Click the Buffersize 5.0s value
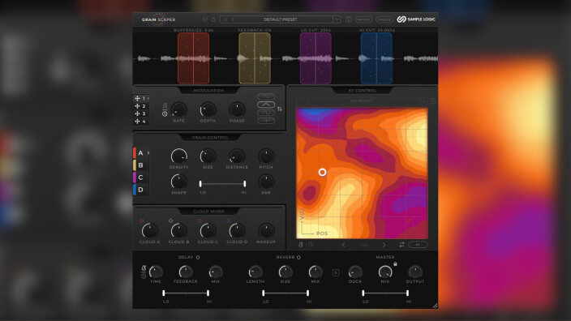 click(x=193, y=30)
